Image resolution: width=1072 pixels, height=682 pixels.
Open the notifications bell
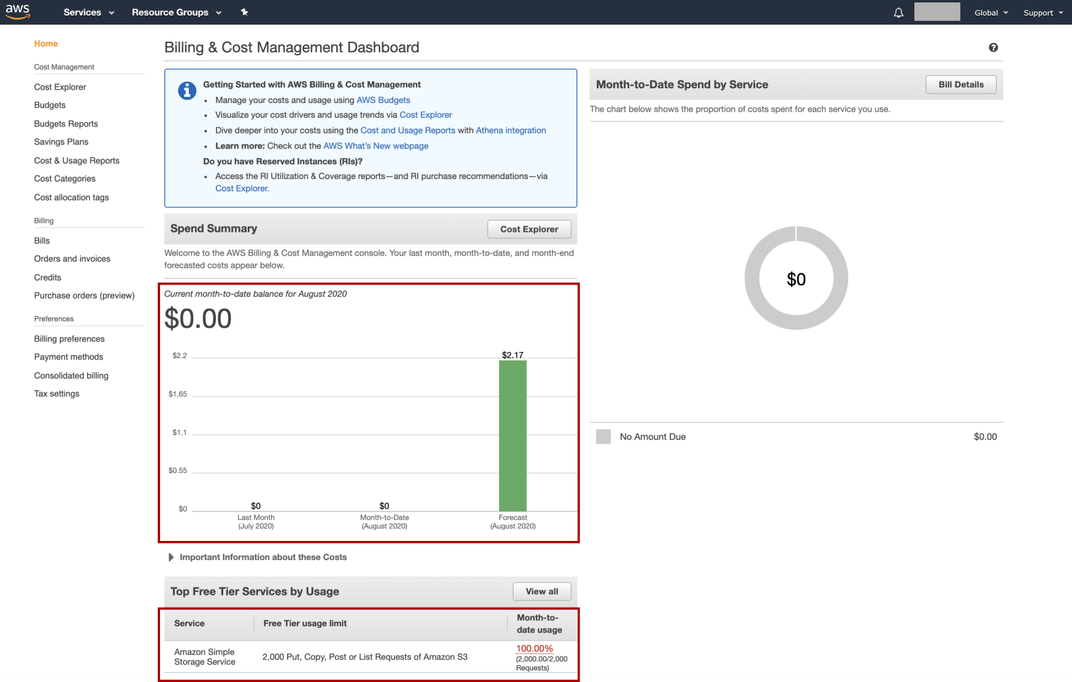pyautogui.click(x=898, y=12)
